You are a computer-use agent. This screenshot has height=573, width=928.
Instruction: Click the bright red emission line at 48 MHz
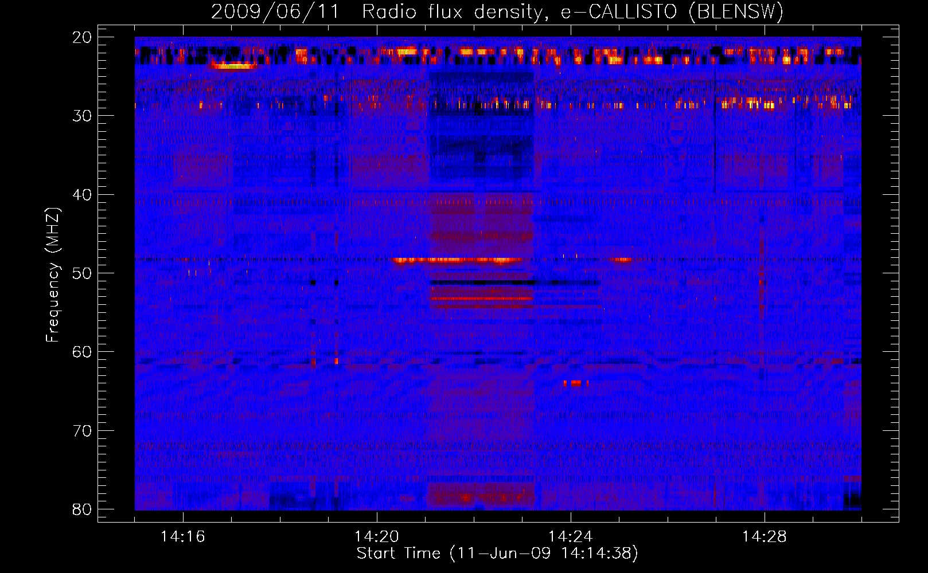pos(458,260)
